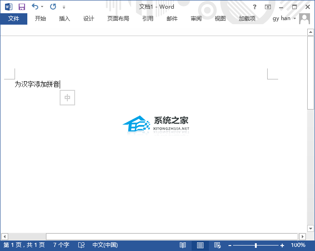Click horizontal scrollbar left arrow
This screenshot has height=251, width=315.
(x=5, y=236)
